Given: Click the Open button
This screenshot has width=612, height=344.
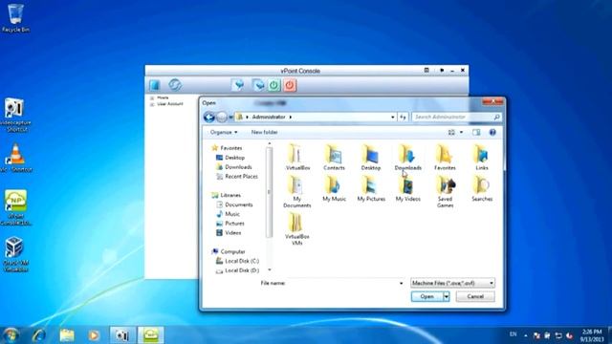Looking at the screenshot, I should pos(426,297).
